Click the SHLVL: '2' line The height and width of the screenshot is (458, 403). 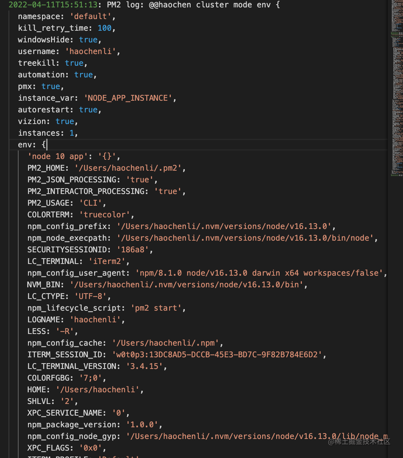(53, 402)
